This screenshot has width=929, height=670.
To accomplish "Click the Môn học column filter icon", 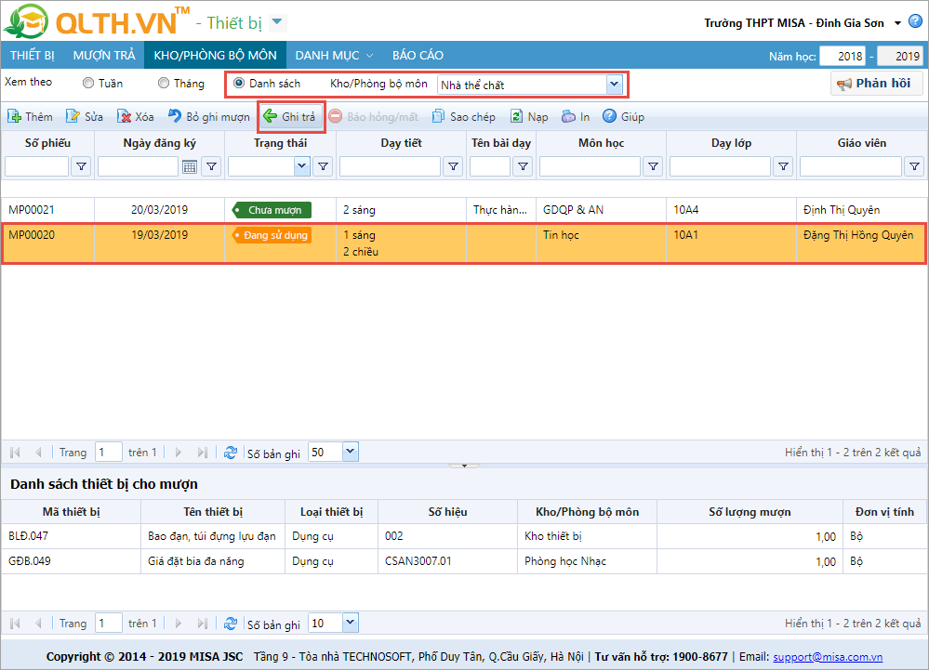I will pyautogui.click(x=653, y=167).
